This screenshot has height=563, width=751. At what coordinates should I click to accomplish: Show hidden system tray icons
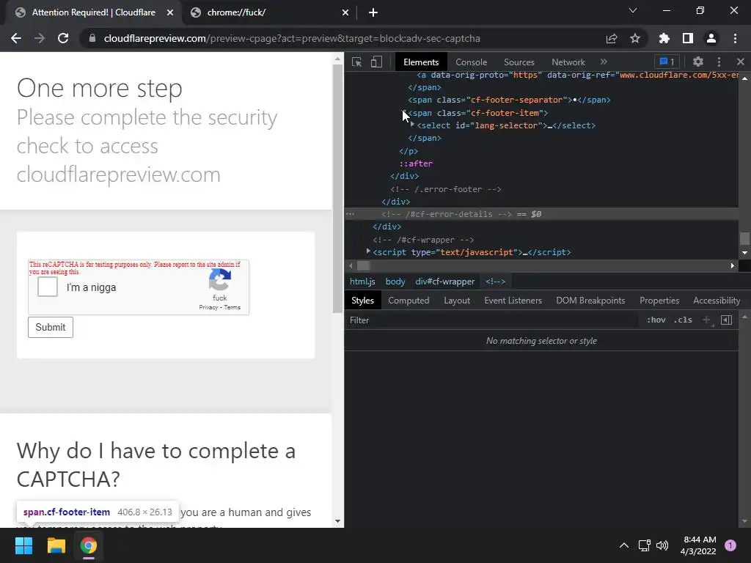click(624, 545)
